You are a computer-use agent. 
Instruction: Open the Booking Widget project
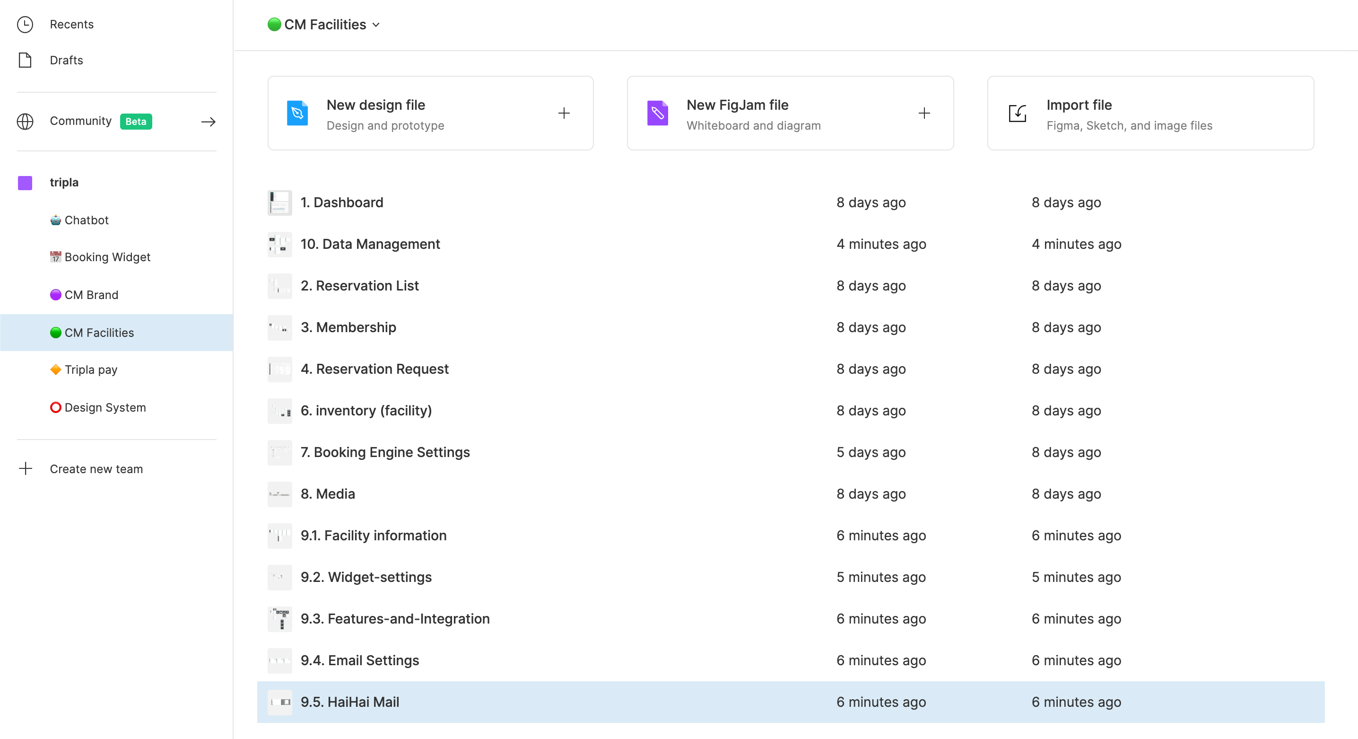click(x=107, y=257)
